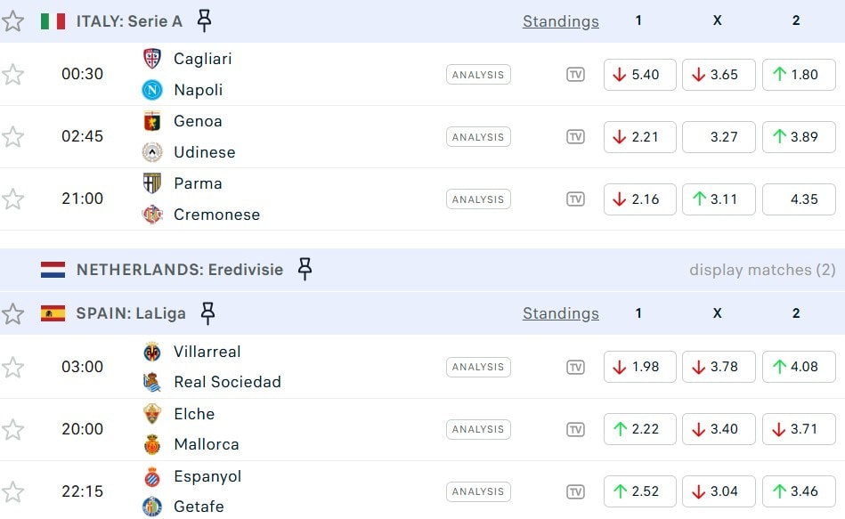
Task: Expand hidden Eredivisie matches via display matches (2)
Action: pos(762,269)
